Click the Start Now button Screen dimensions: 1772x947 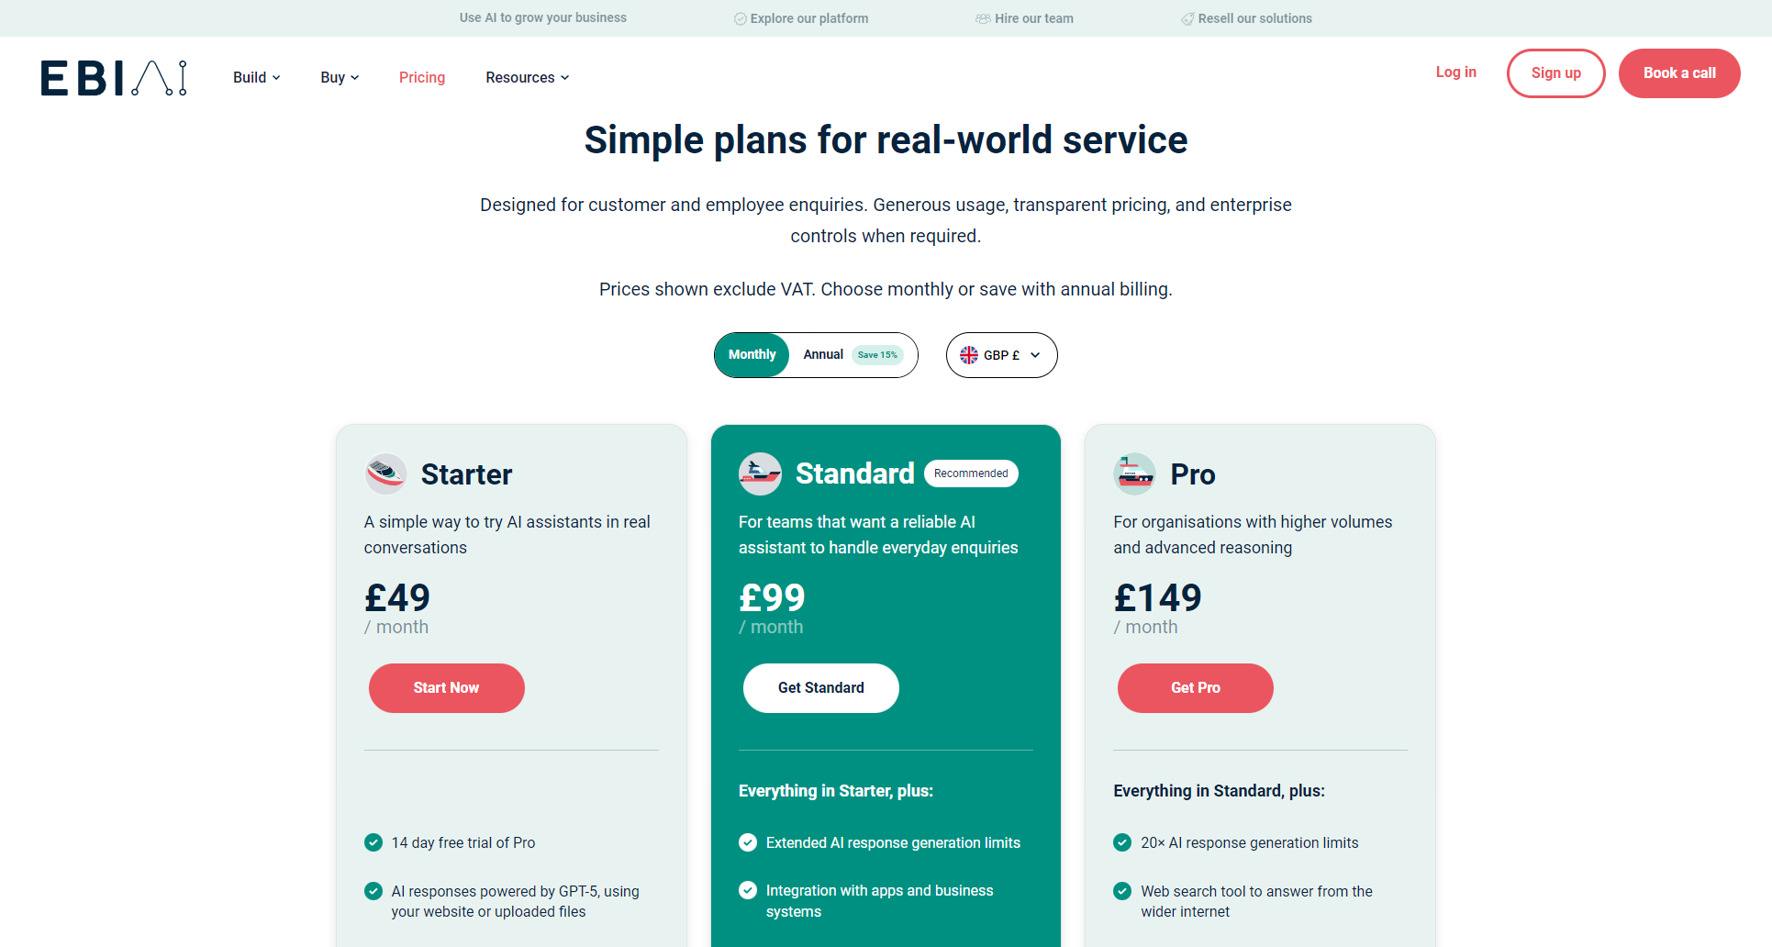click(446, 688)
